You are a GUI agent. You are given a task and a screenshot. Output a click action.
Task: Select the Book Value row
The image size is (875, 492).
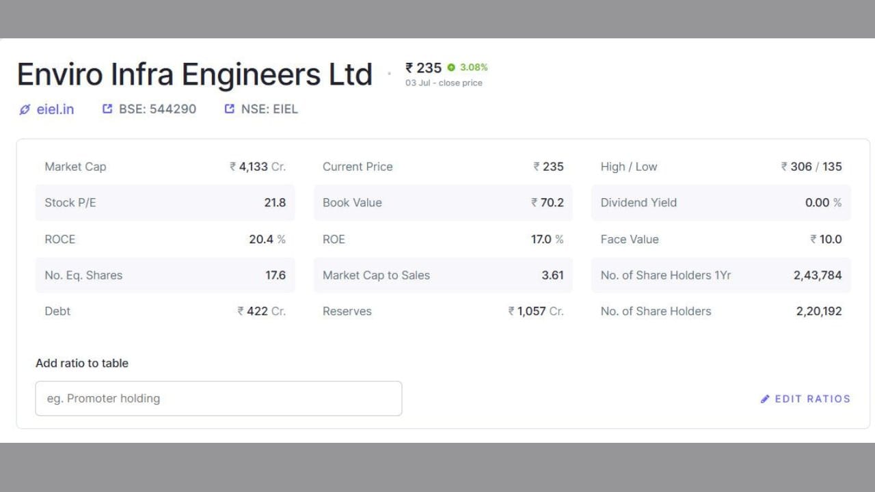[443, 202]
